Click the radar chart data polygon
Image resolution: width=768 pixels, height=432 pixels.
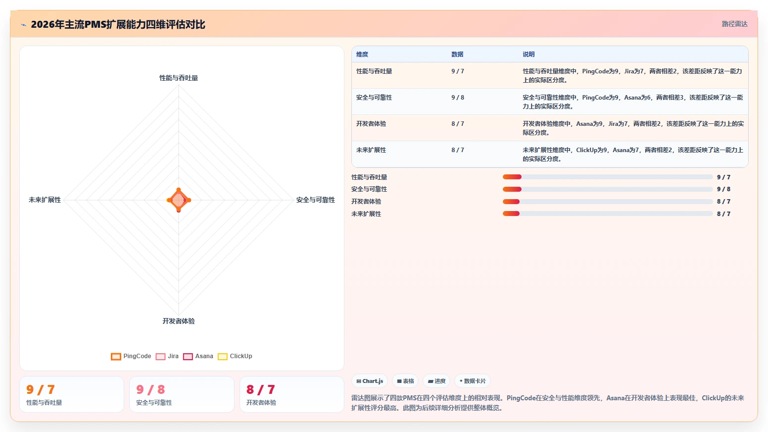[x=179, y=200]
